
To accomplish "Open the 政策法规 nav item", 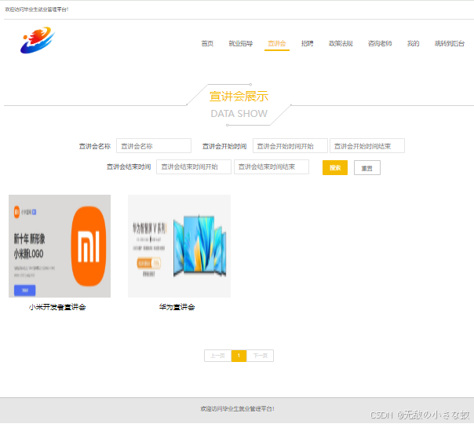I will (x=341, y=43).
